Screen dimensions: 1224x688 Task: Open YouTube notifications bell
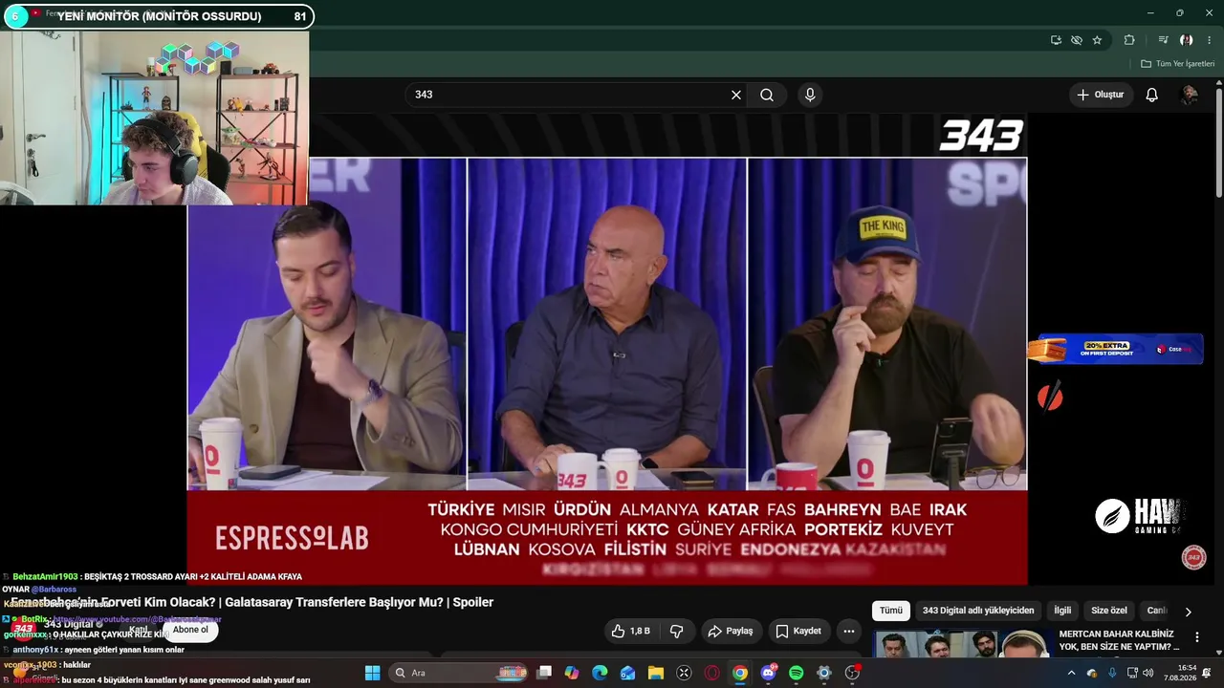click(x=1152, y=95)
